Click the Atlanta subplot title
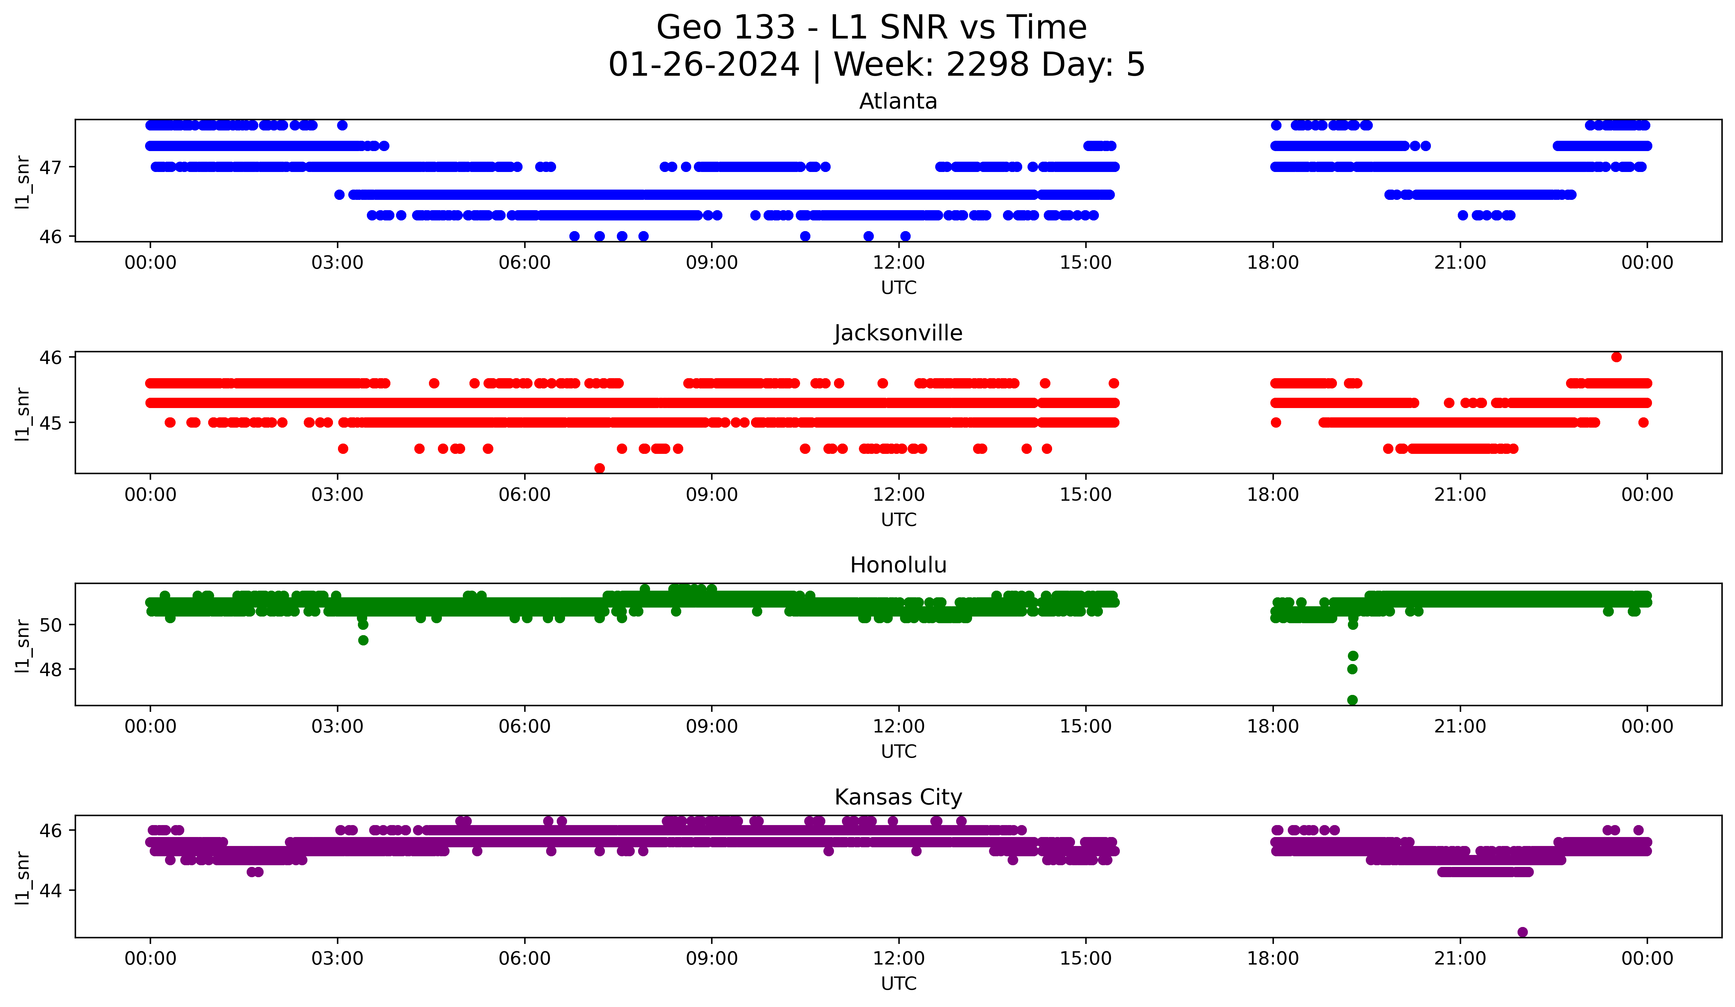 898,101
